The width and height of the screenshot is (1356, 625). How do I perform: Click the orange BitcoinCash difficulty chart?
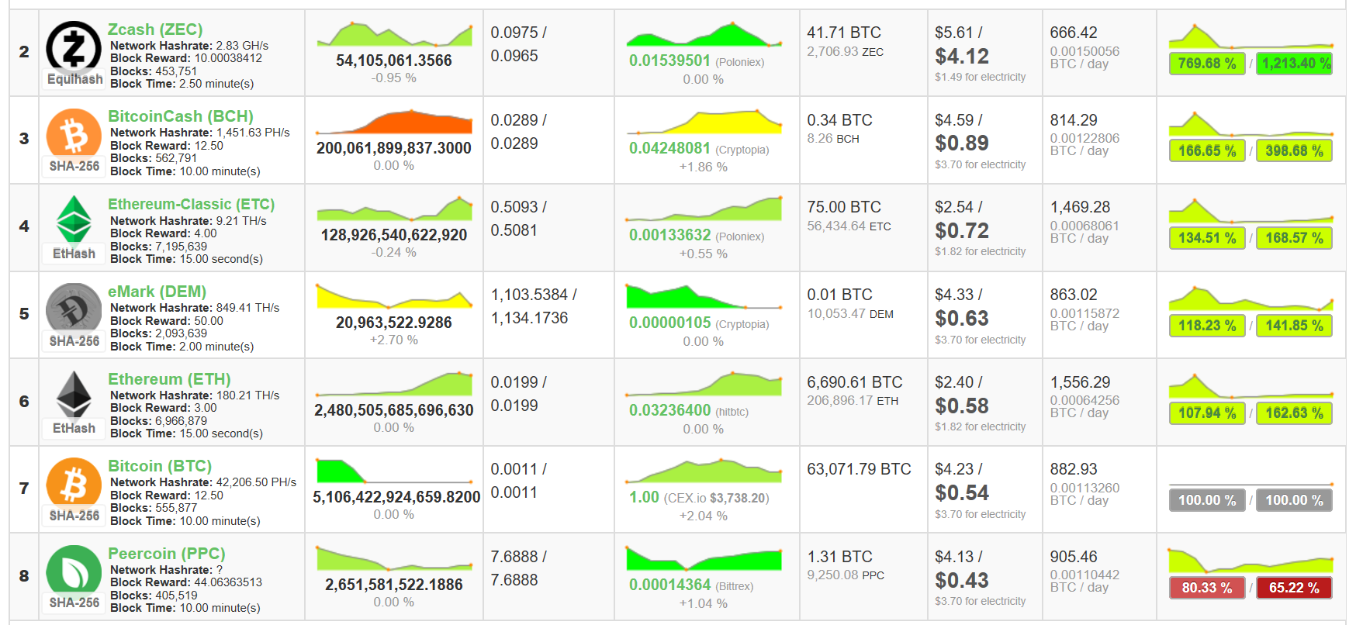pyautogui.click(x=394, y=123)
